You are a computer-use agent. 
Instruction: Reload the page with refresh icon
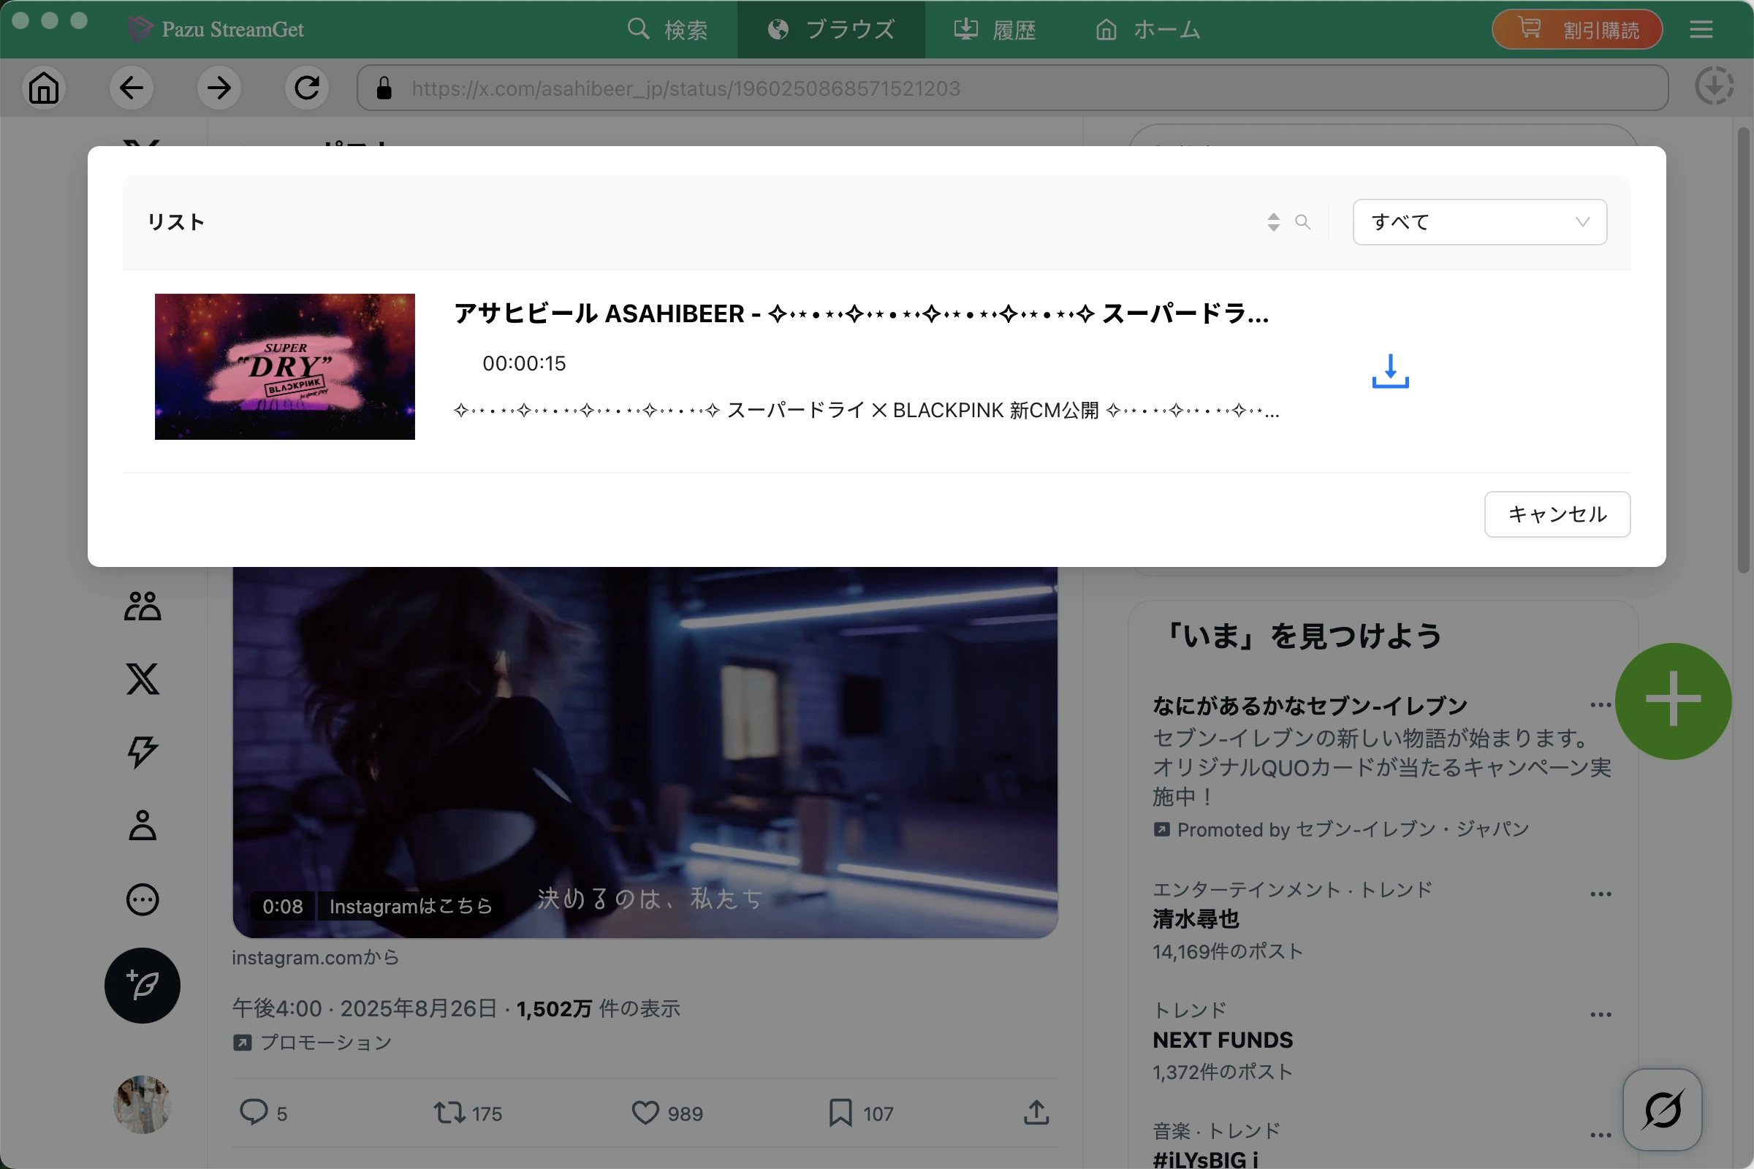coord(306,88)
